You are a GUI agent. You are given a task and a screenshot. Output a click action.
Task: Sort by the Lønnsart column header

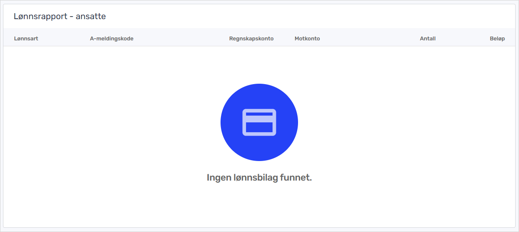click(x=26, y=39)
